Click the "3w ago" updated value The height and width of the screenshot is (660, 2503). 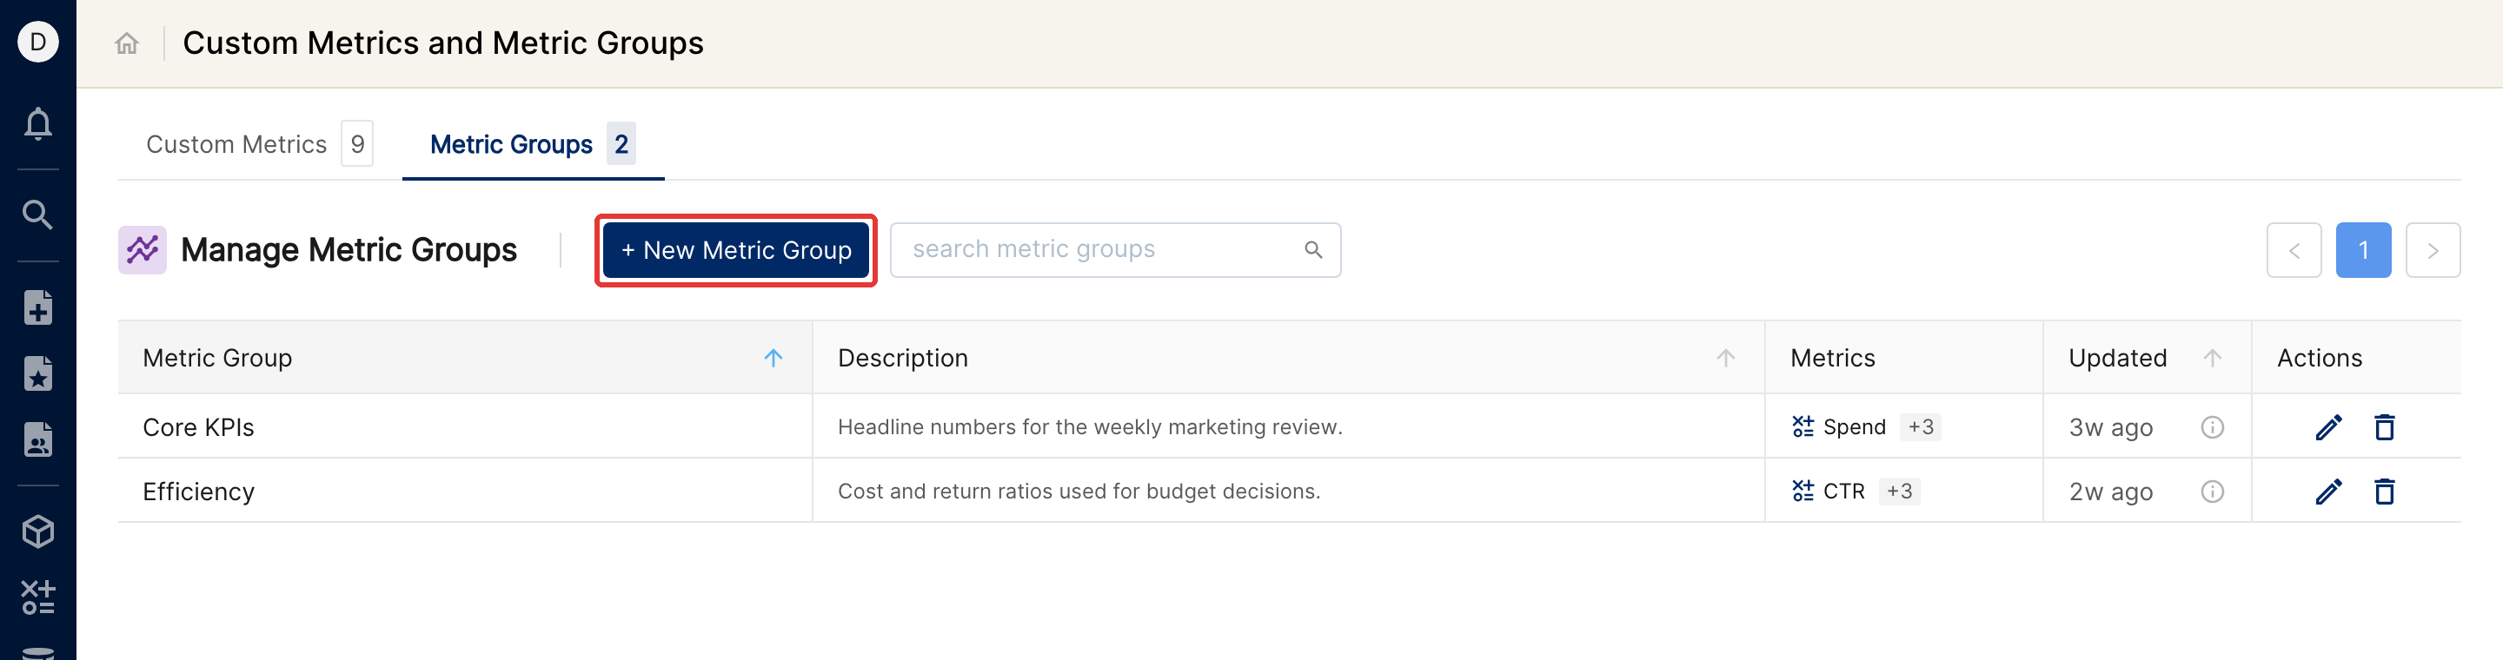[2110, 427]
